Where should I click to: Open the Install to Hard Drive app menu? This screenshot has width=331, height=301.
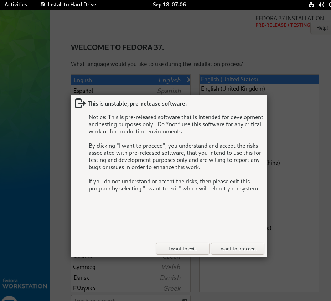click(x=68, y=5)
